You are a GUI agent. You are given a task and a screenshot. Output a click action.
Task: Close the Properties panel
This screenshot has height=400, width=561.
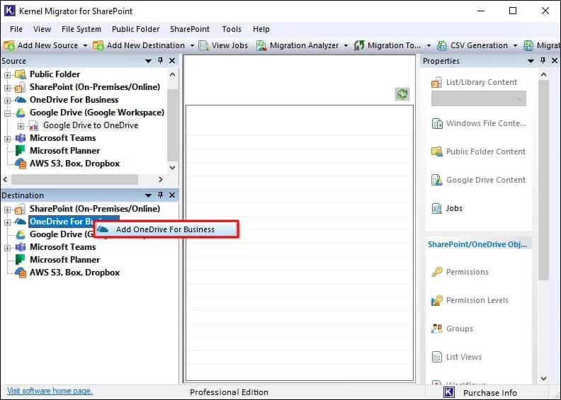click(x=555, y=61)
